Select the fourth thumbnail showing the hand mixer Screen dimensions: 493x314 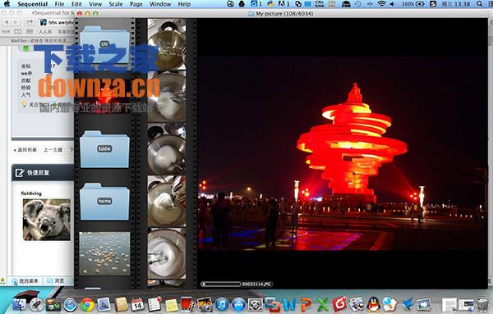(167, 201)
